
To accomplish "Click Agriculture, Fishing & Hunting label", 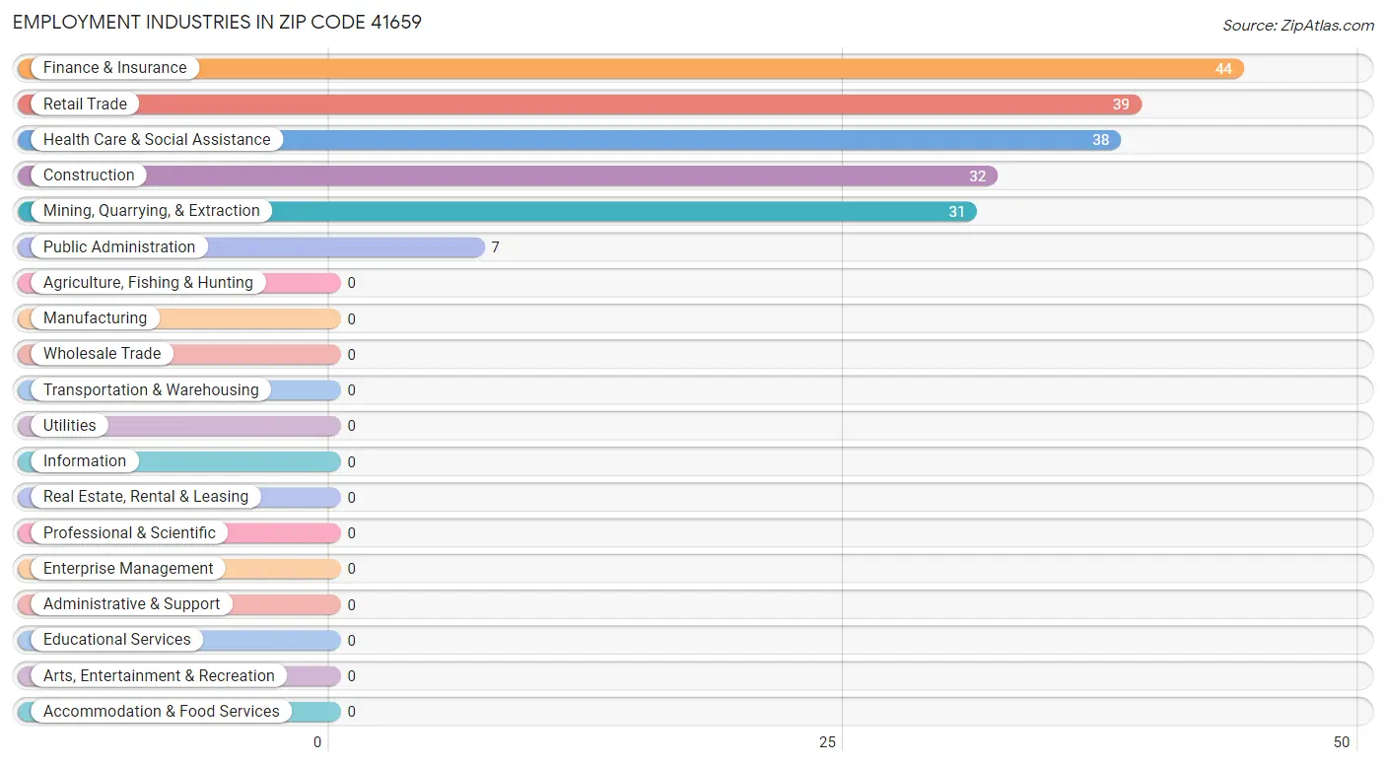I will point(148,283).
